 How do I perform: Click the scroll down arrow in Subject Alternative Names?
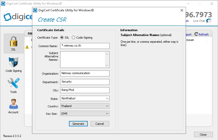click(107, 65)
